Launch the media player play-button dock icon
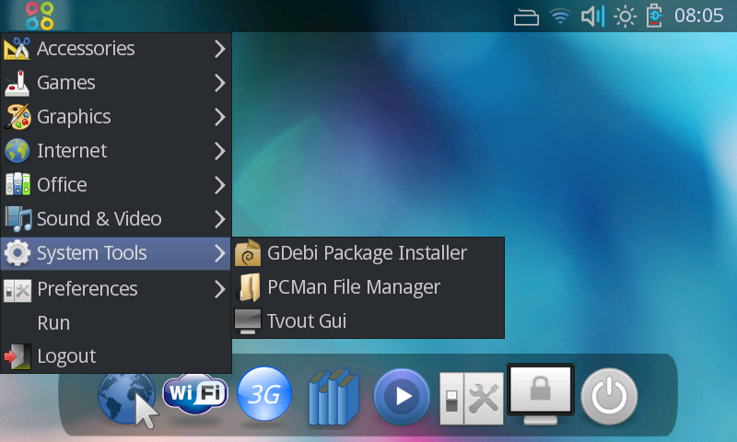The height and width of the screenshot is (442, 737). click(x=402, y=397)
